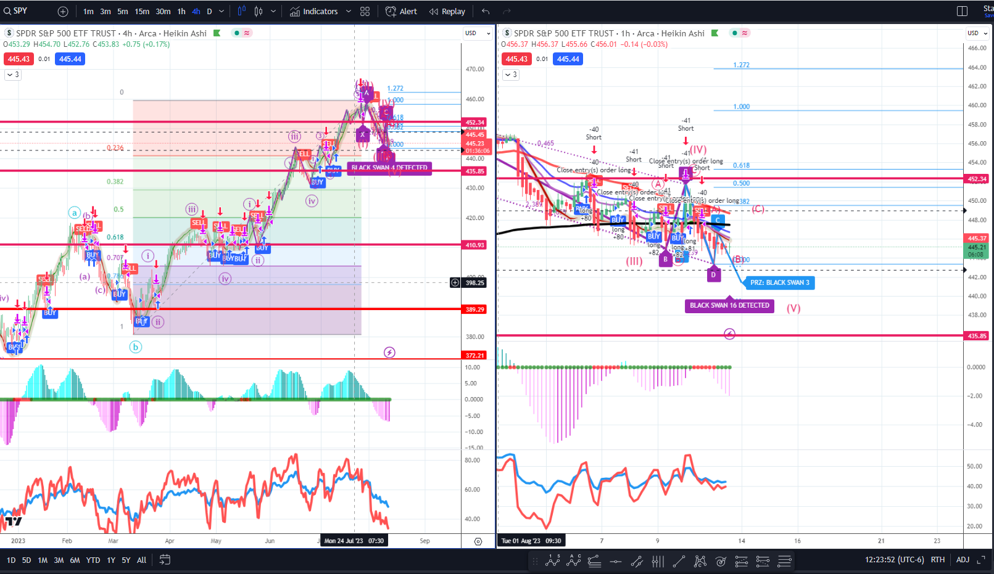Click the PRZ: BLACK SWAN 3 label

(780, 283)
